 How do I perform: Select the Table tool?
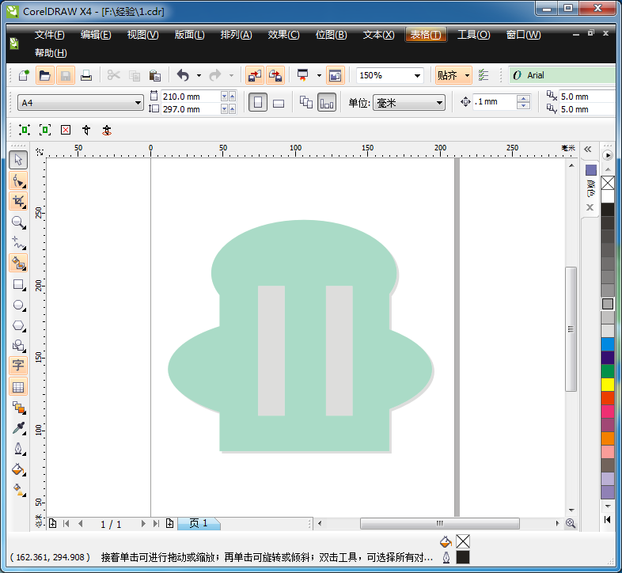[19, 387]
